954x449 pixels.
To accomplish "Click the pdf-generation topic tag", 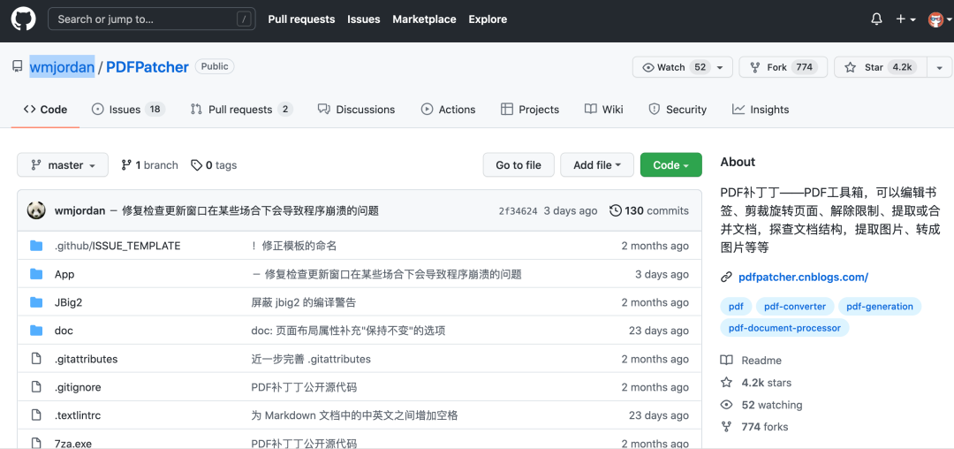I will (x=880, y=306).
